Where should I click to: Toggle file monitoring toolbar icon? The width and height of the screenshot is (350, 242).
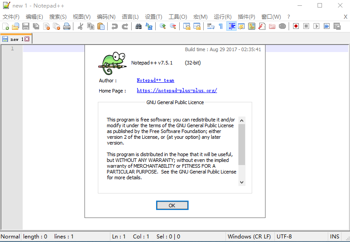[x=282, y=26]
